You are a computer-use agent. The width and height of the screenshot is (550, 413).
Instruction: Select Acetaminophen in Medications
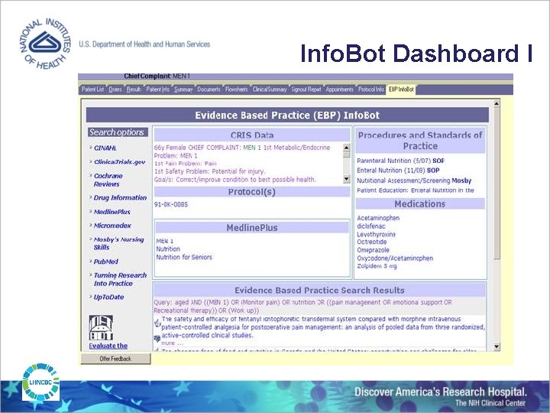[x=378, y=218]
